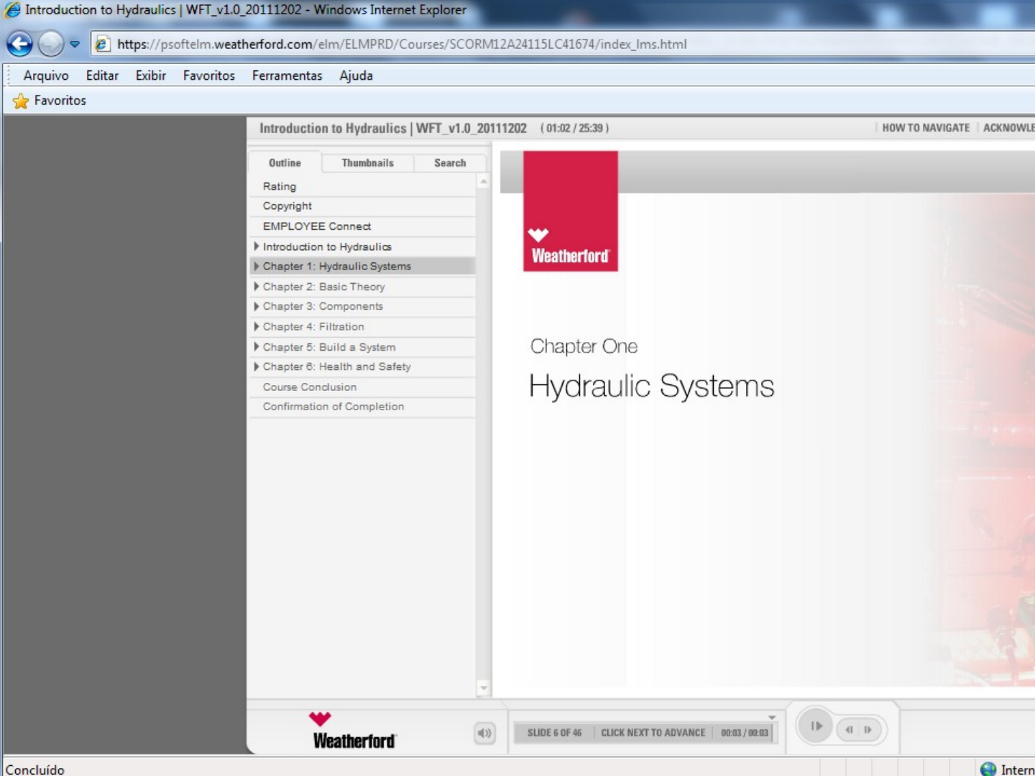The height and width of the screenshot is (776, 1035).
Task: Open the Ferramentas menu
Action: pos(287,75)
